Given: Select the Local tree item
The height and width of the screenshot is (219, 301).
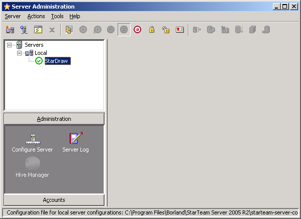Looking at the screenshot, I should click(41, 53).
